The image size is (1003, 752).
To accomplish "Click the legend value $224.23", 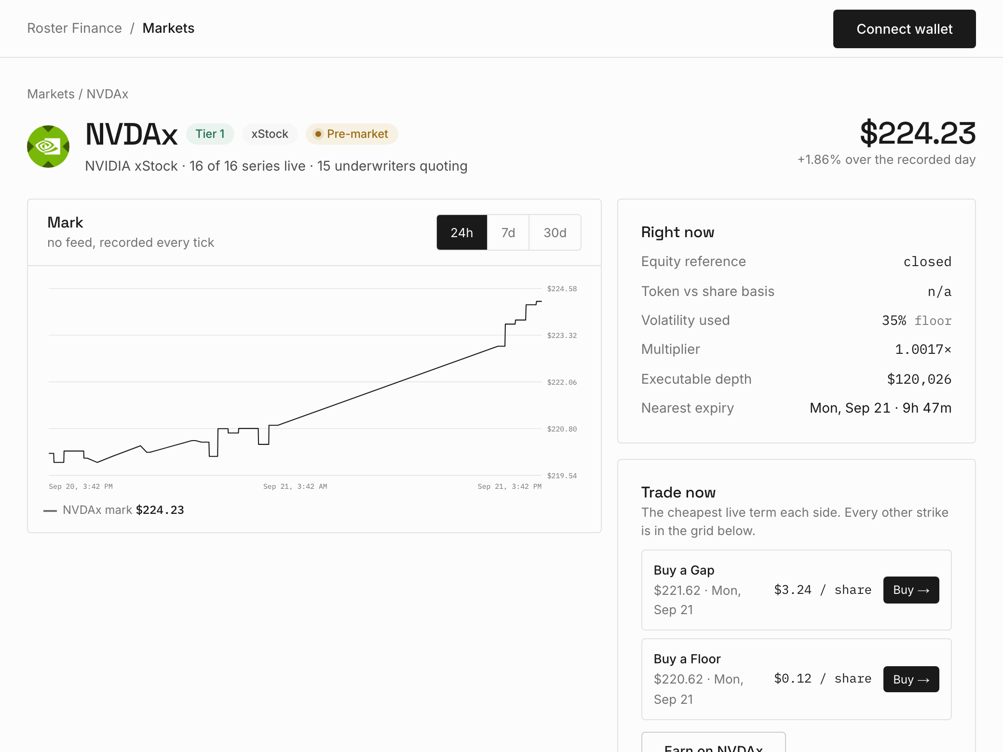I will click(160, 510).
